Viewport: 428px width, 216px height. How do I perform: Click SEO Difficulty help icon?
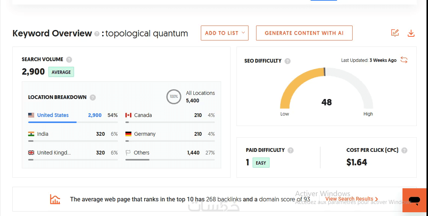[288, 61]
